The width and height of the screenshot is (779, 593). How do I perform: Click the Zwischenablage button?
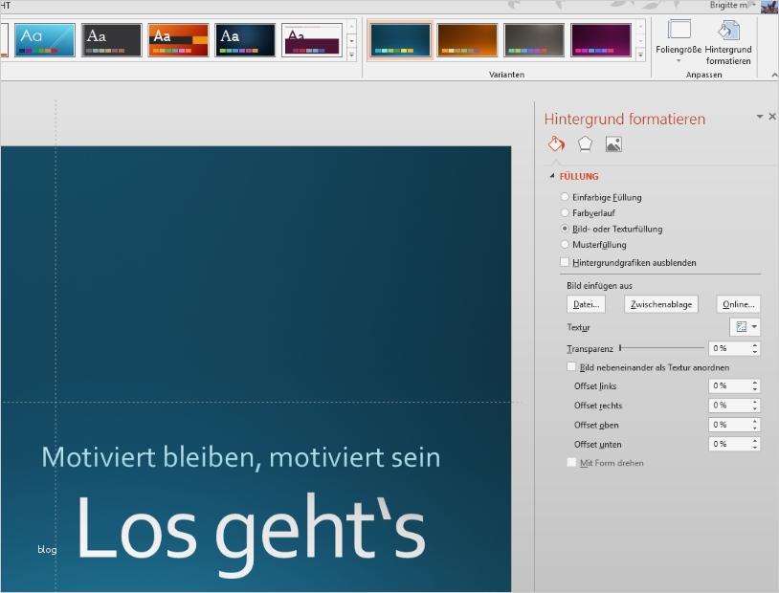coord(663,303)
